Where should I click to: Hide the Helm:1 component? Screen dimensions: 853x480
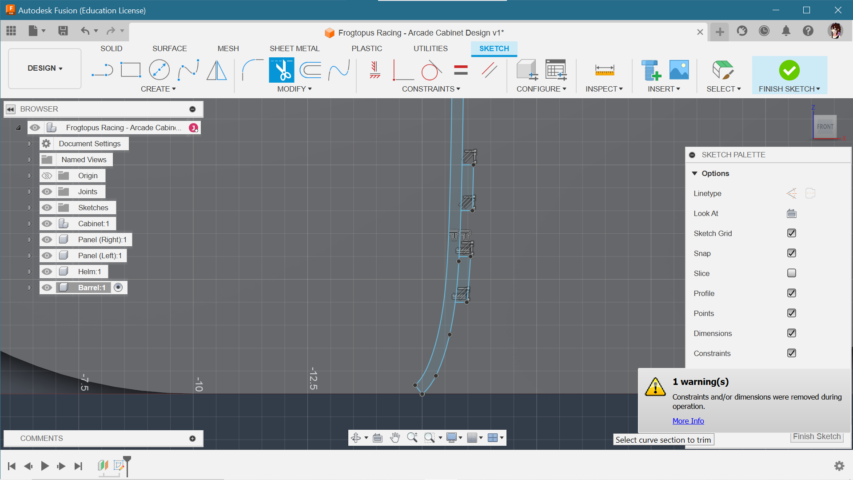47,272
